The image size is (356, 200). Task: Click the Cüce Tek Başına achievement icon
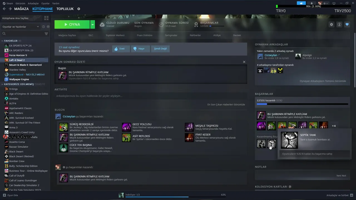(63, 148)
